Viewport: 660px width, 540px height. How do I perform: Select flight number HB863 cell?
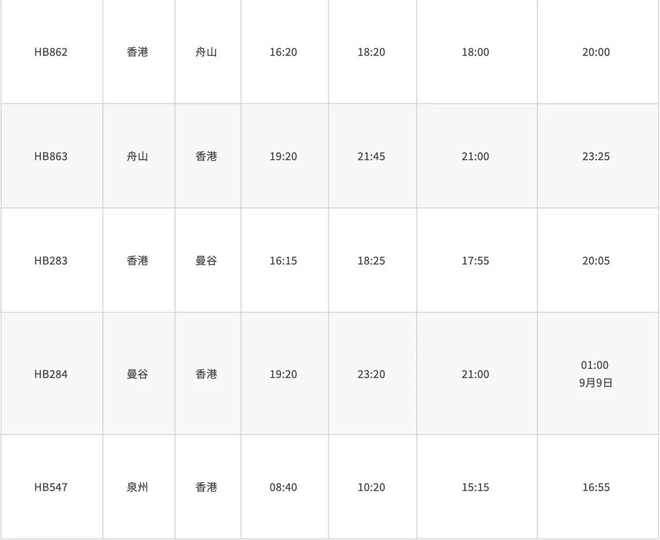click(51, 157)
